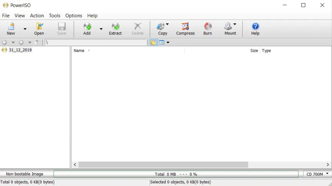Sort by the Type column header
332x186 pixels.
click(x=296, y=51)
